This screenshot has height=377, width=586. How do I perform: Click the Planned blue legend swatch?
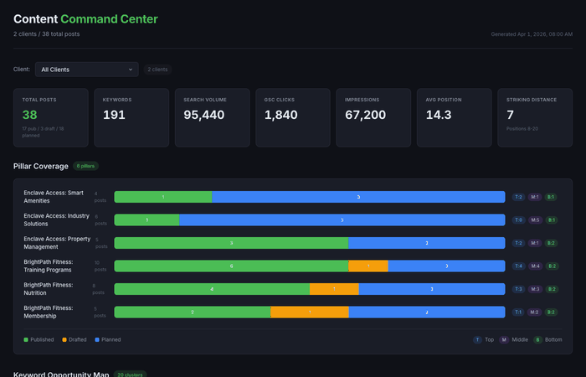(x=97, y=340)
